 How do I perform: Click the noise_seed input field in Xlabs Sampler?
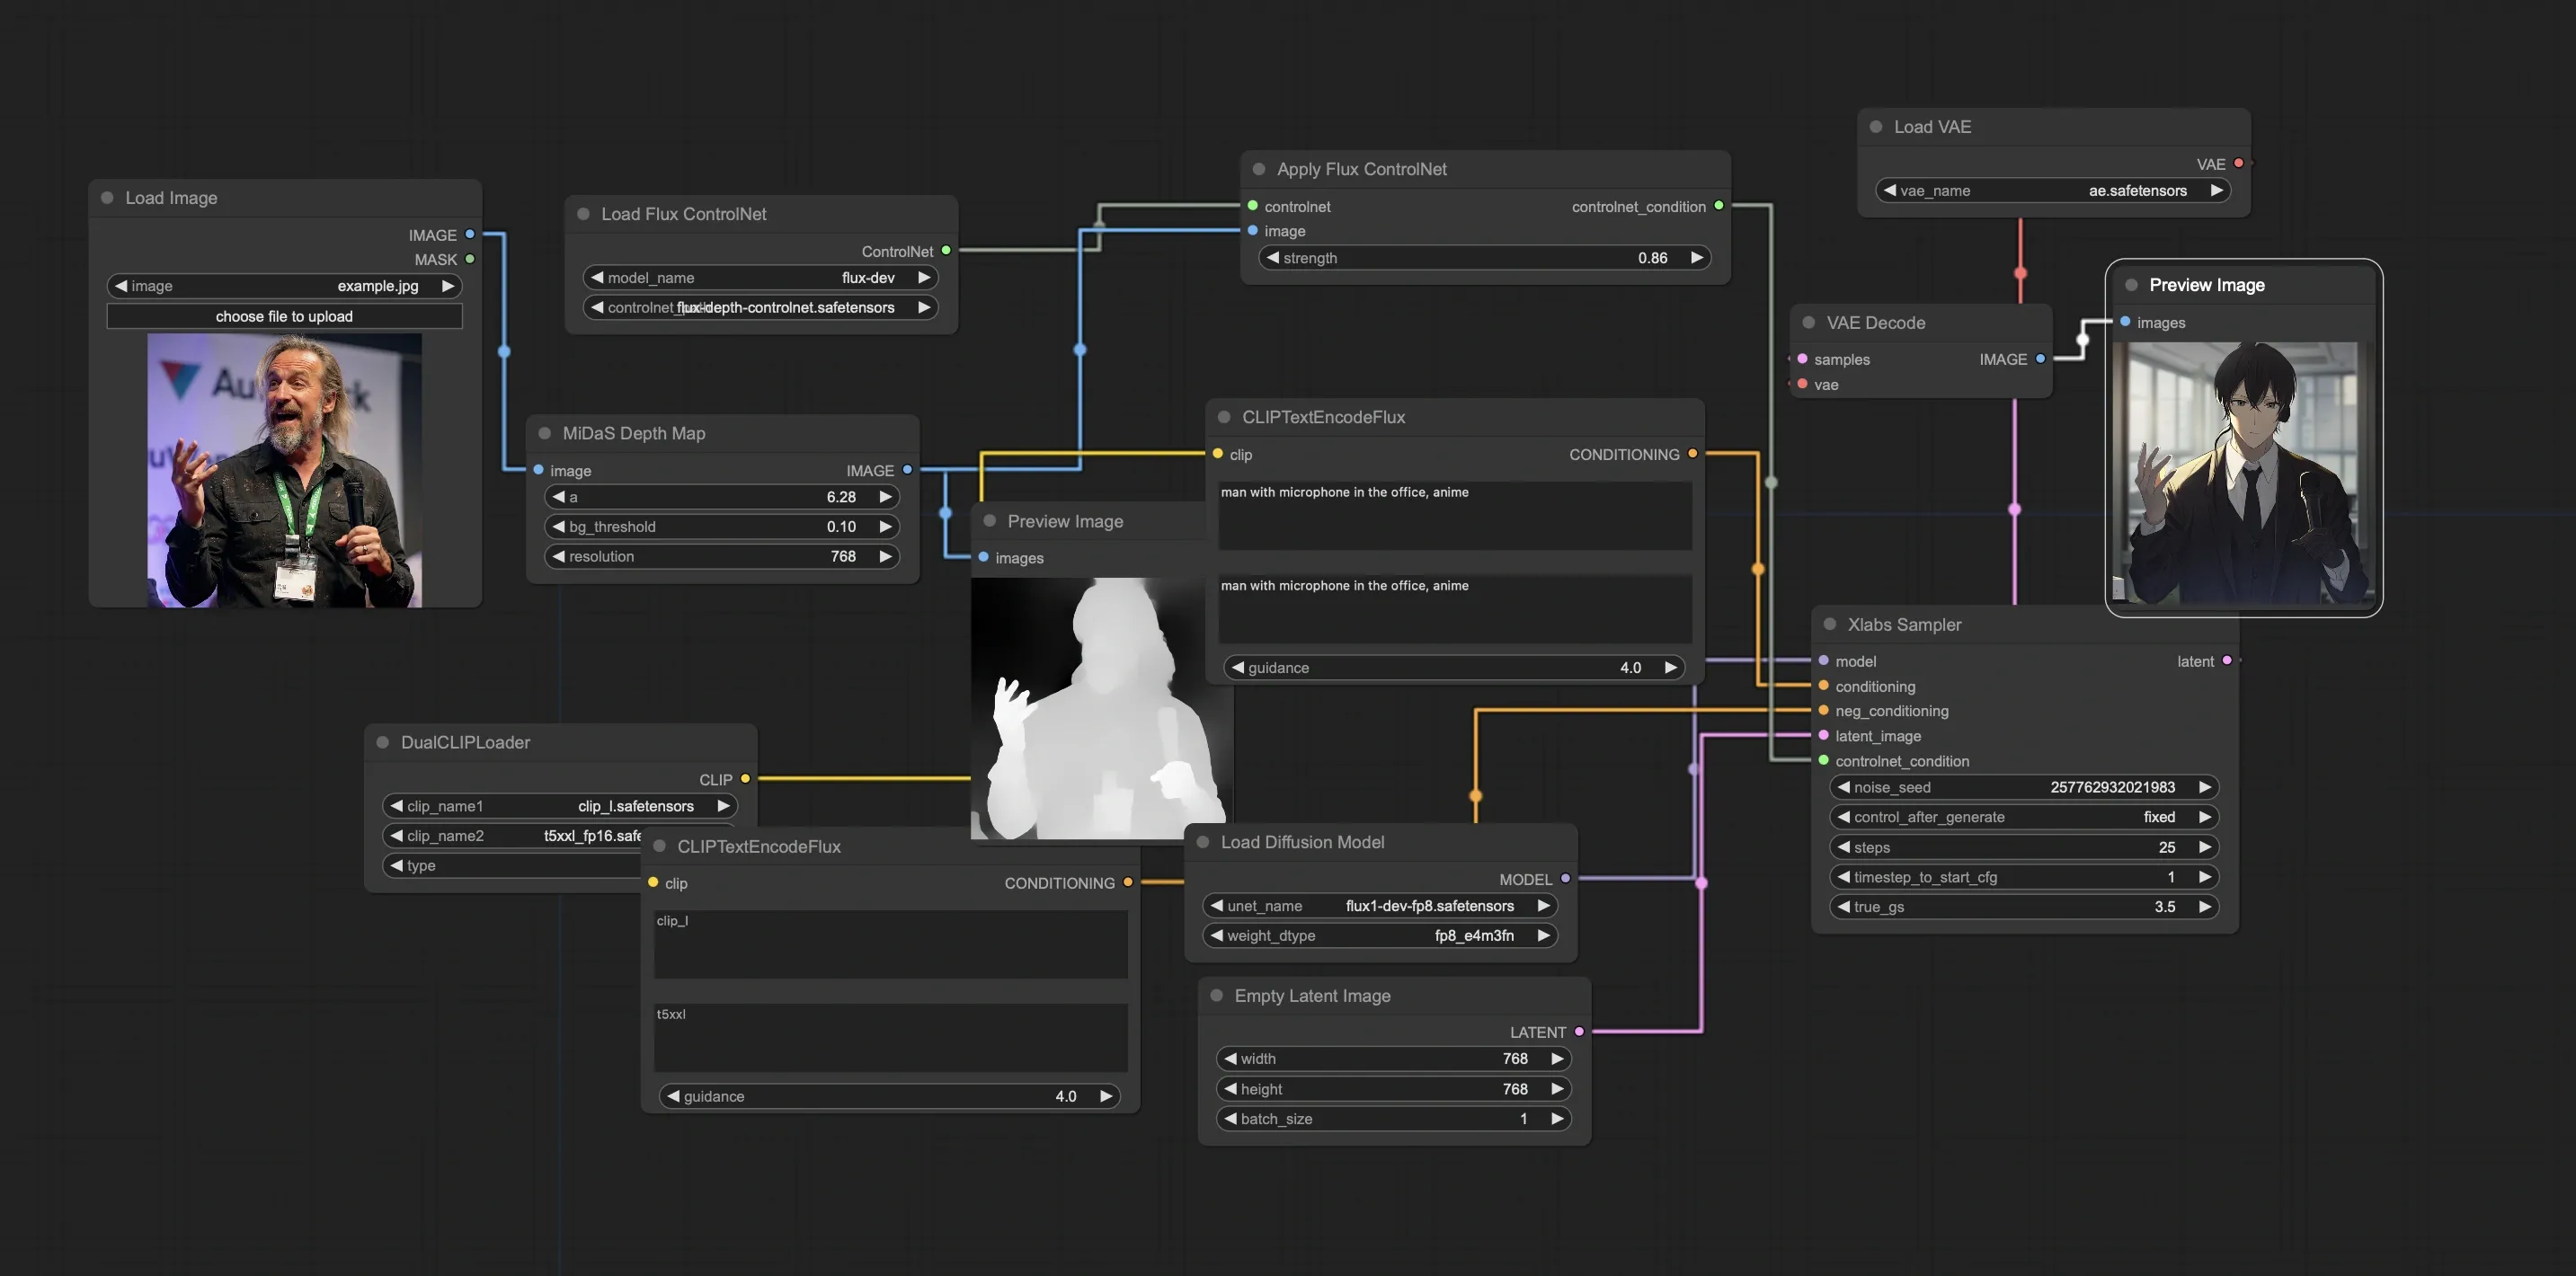2024,788
